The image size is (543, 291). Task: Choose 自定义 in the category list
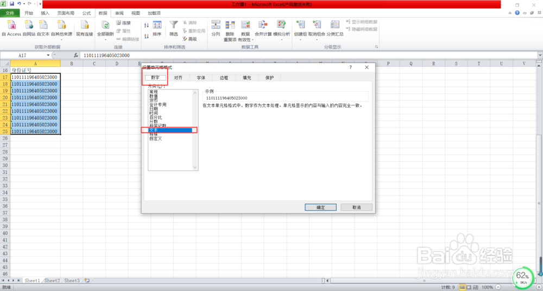(155, 138)
